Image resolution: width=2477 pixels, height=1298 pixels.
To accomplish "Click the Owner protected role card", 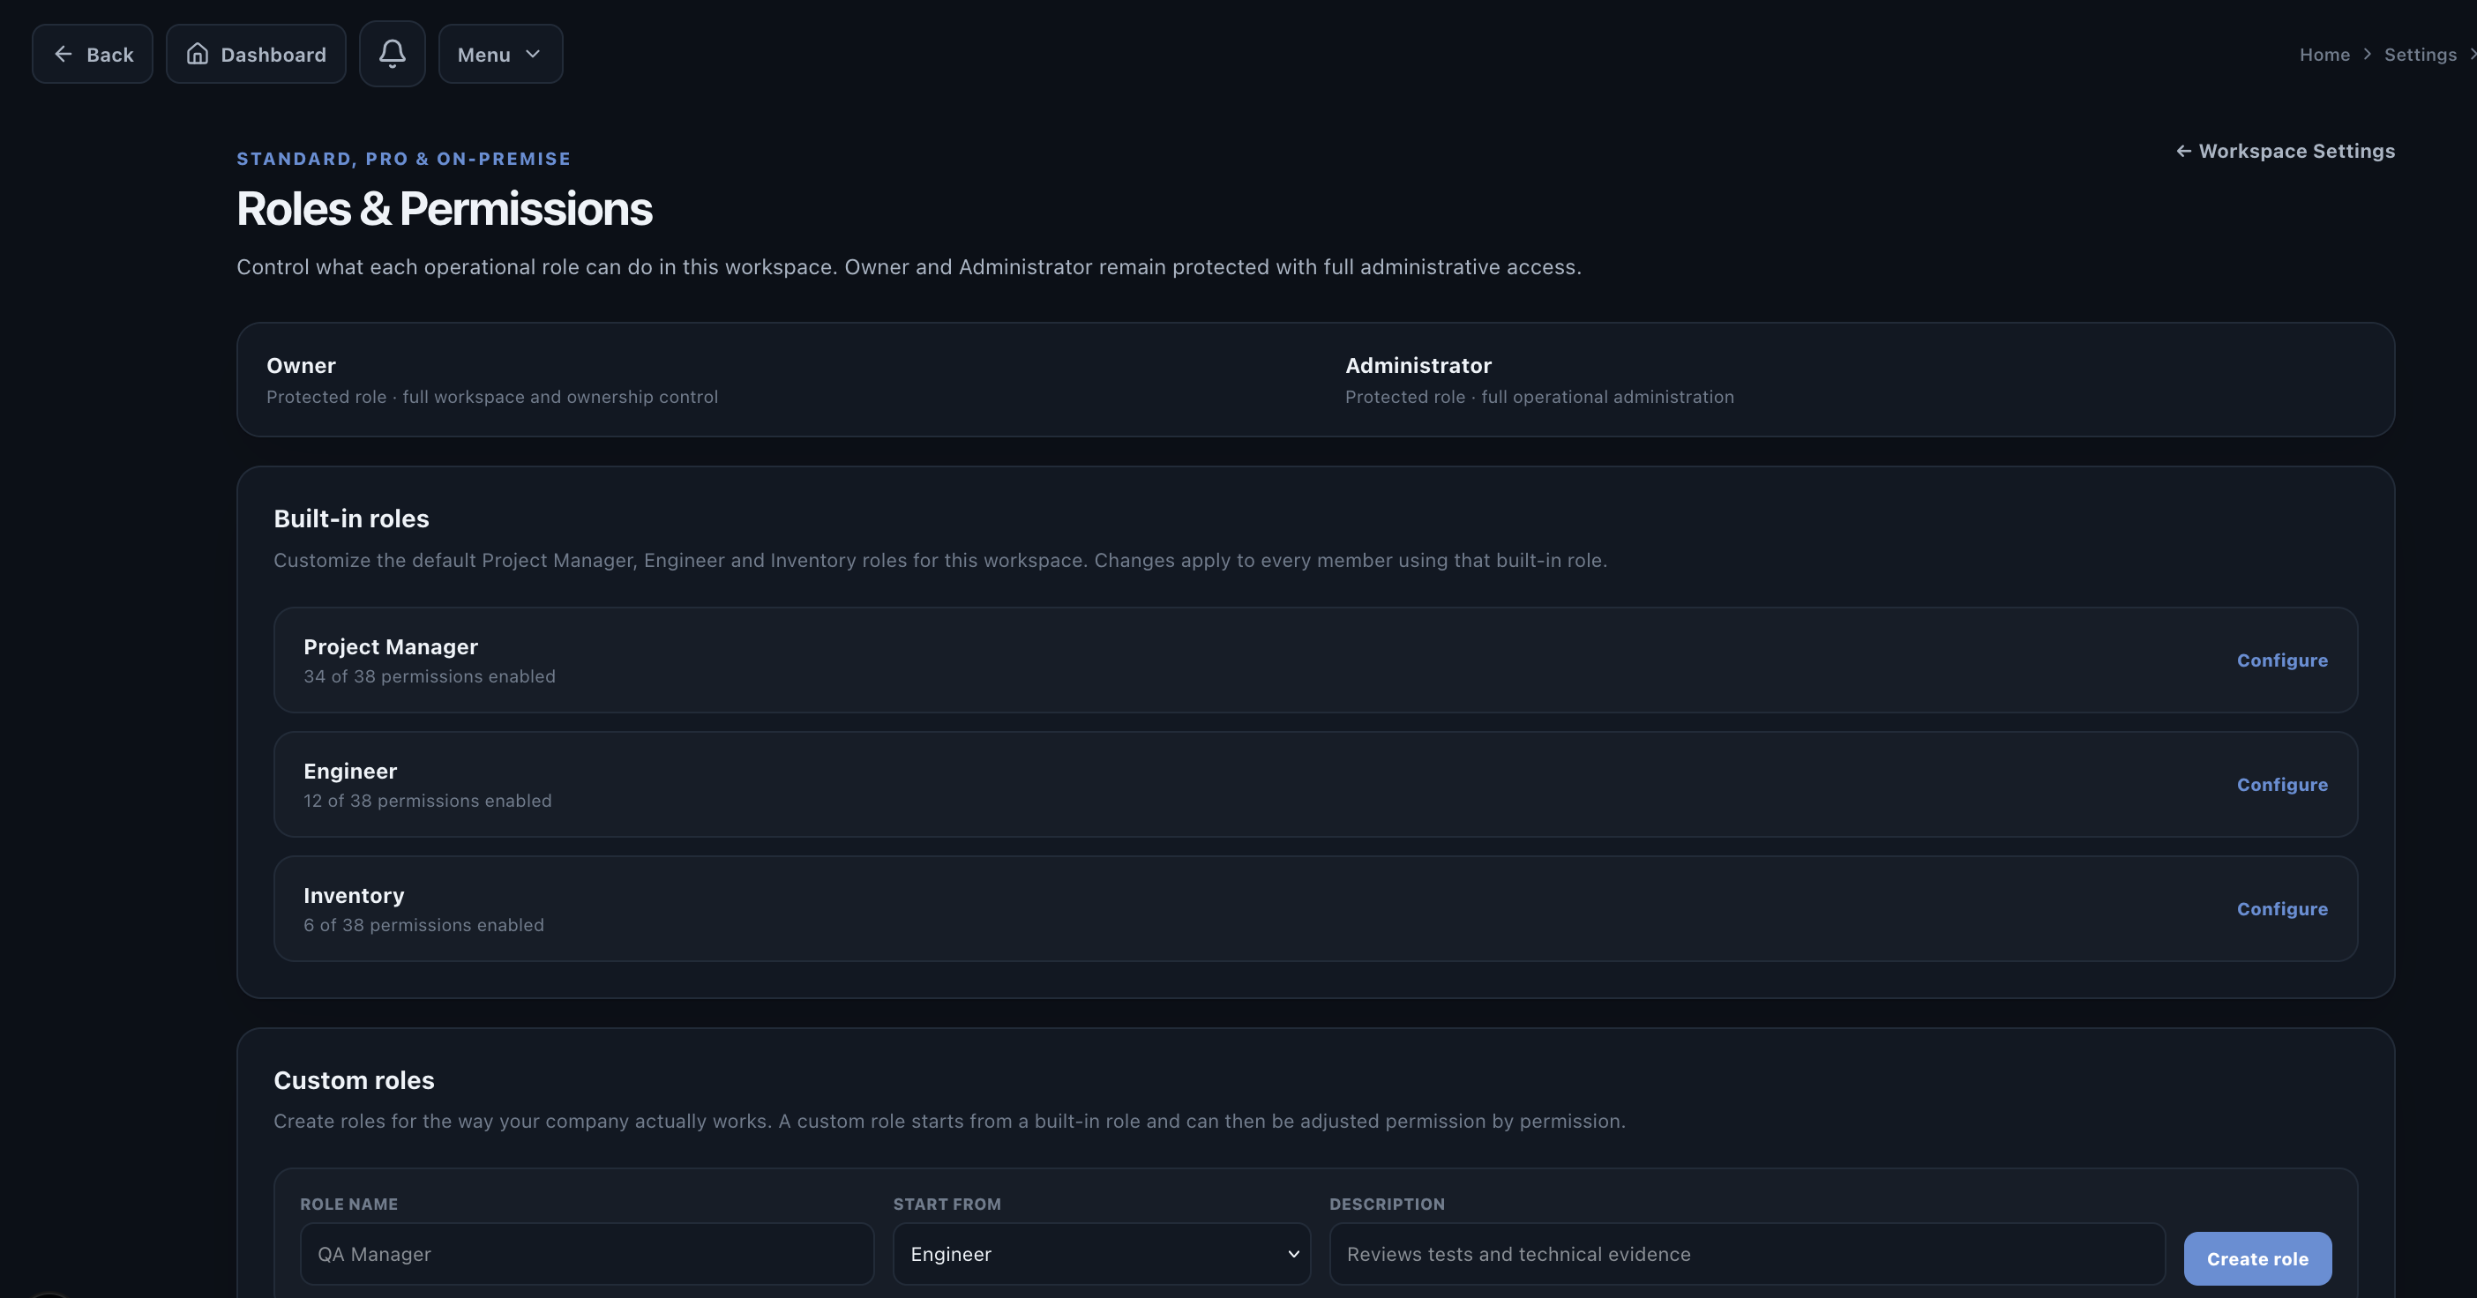I will [x=492, y=380].
